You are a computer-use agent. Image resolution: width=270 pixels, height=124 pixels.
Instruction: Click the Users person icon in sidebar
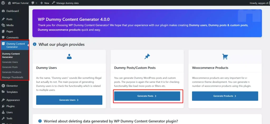pyautogui.click(x=3, y=112)
